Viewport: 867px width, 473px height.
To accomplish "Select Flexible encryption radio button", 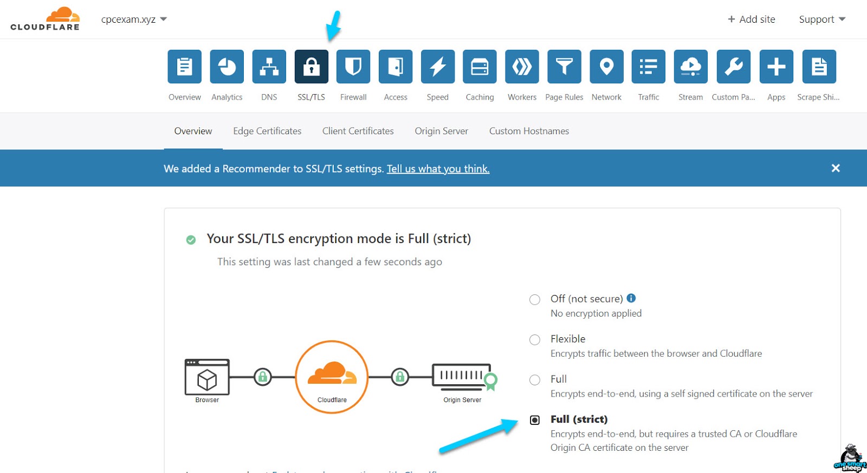I will pos(535,339).
